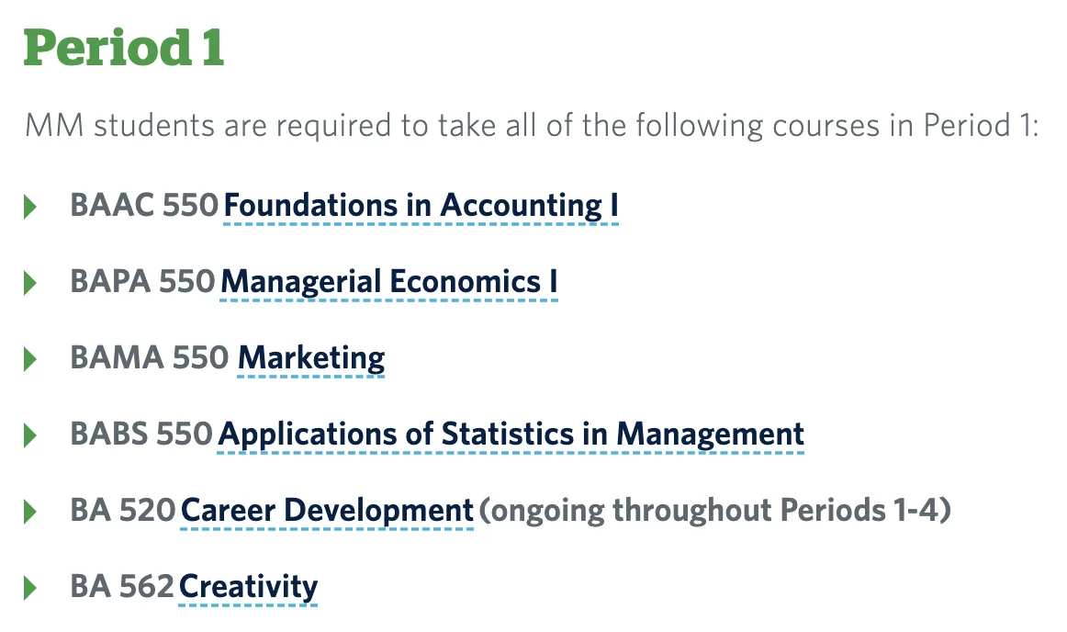The image size is (1067, 632).
Task: Select the BABS 550 course code text
Action: (141, 434)
